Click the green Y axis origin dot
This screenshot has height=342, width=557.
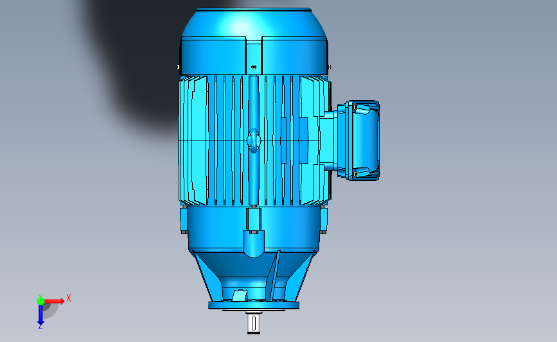[x=40, y=301]
